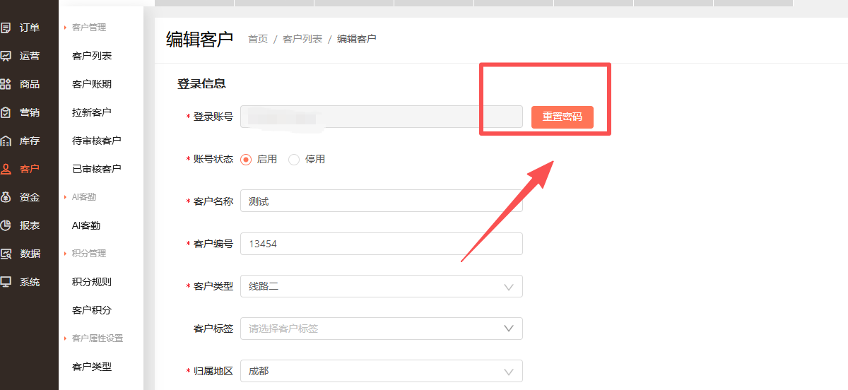The height and width of the screenshot is (390, 848).
Task: Open 客户类型 in the sidebar submenu
Action: tap(92, 367)
